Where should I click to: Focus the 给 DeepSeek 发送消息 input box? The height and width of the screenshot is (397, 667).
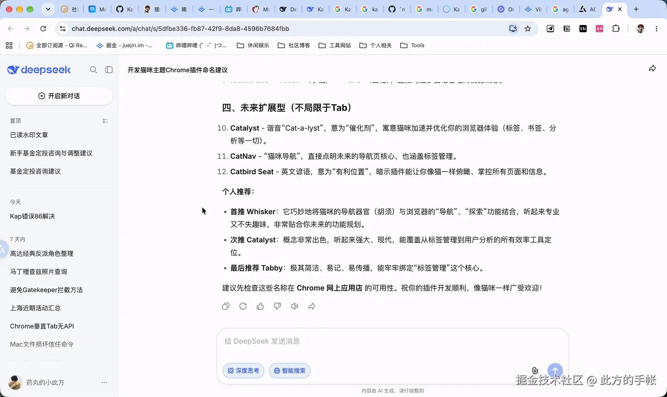click(392, 341)
